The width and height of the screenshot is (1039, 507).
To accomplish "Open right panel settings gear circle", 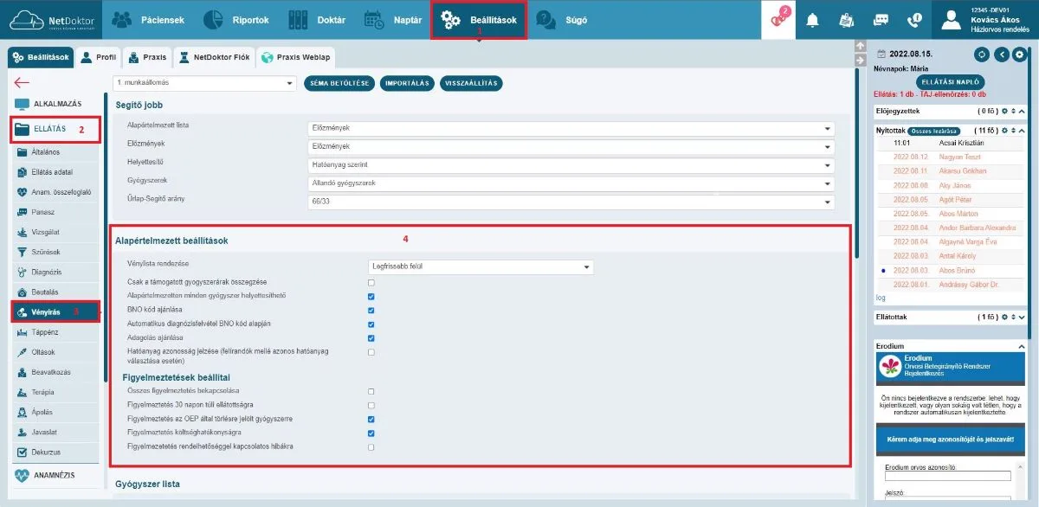I will pyautogui.click(x=1020, y=55).
